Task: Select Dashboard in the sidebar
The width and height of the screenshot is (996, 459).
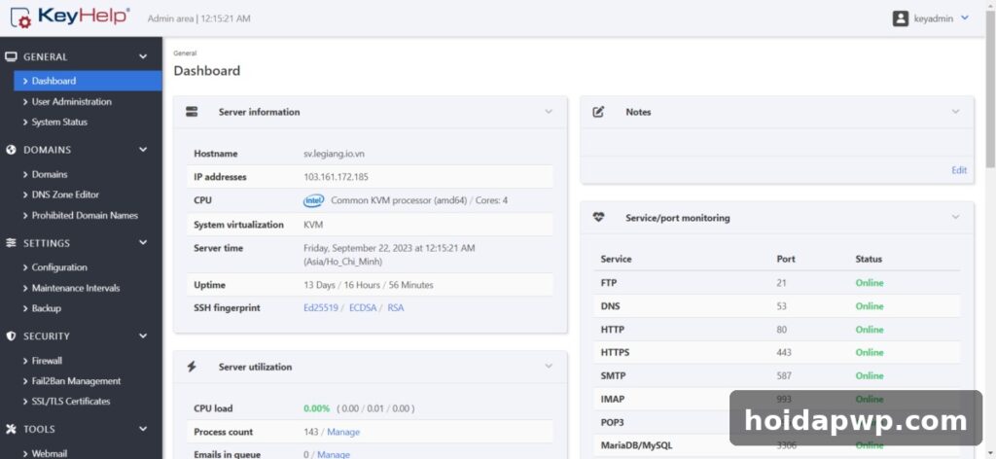Action: (88, 81)
